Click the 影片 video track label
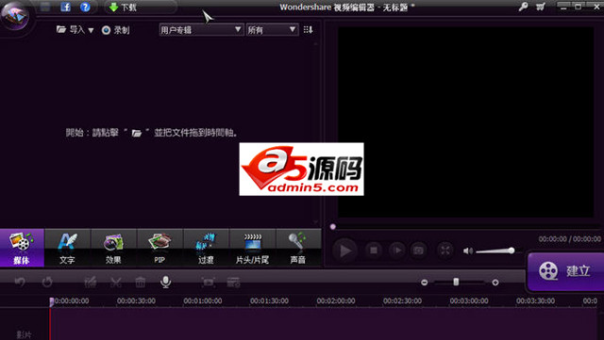Image resolution: width=604 pixels, height=340 pixels. point(24,334)
